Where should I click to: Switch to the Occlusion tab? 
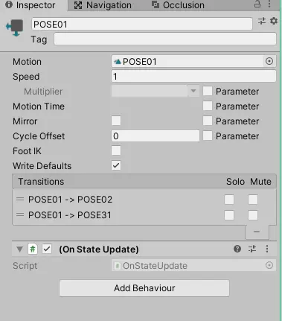179,5
